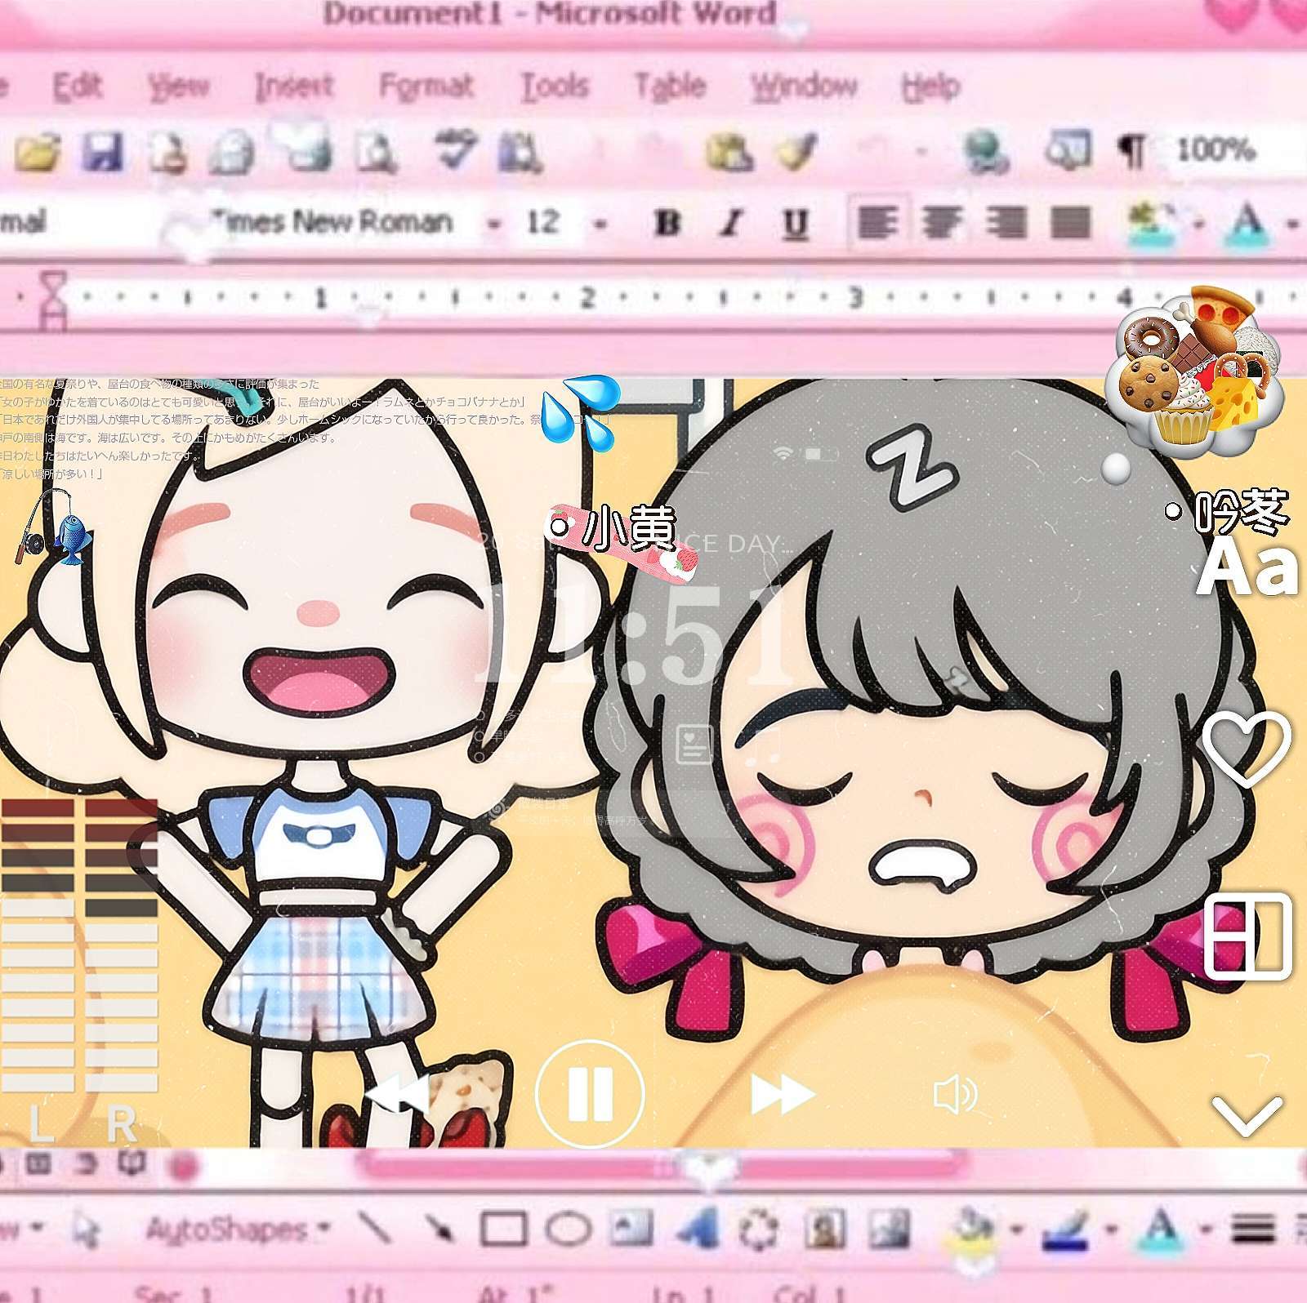Open the Table menu
The width and height of the screenshot is (1307, 1303).
[x=670, y=86]
